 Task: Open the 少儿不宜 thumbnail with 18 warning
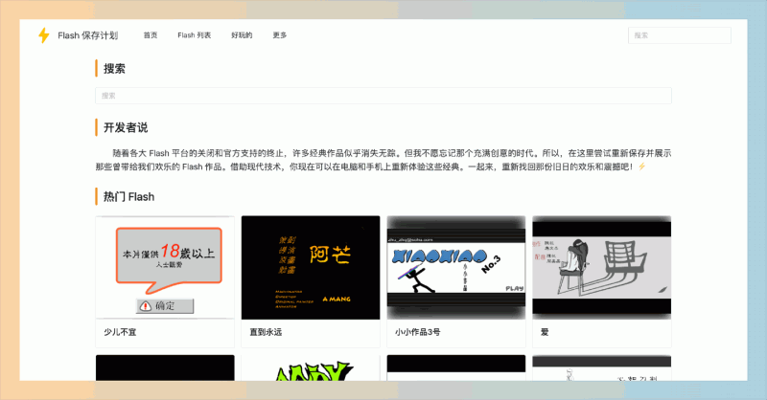pyautogui.click(x=165, y=268)
